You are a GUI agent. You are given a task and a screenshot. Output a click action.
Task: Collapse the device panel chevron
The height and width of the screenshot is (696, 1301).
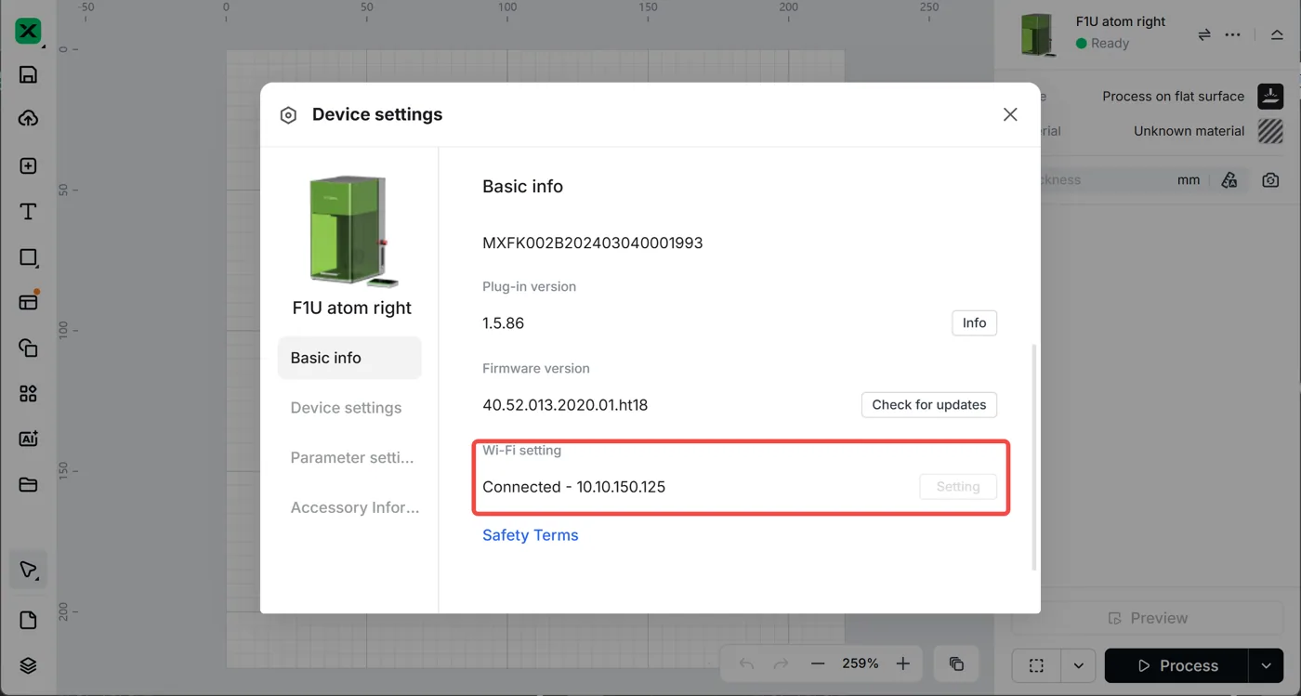click(x=1277, y=34)
